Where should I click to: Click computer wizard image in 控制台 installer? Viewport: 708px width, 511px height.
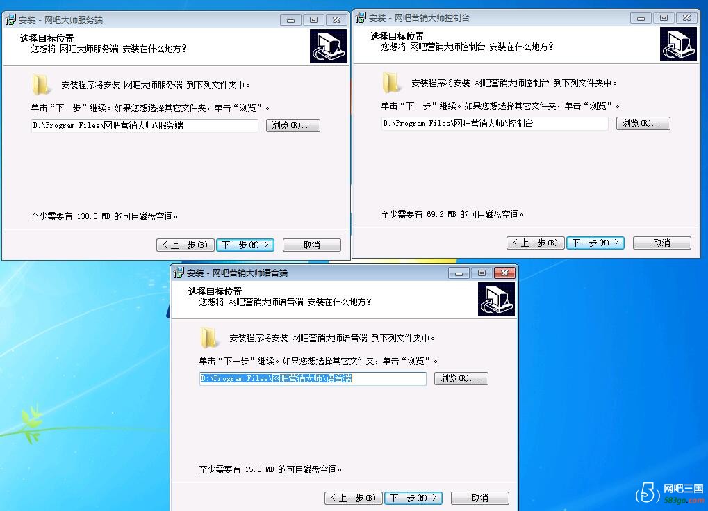[678, 44]
